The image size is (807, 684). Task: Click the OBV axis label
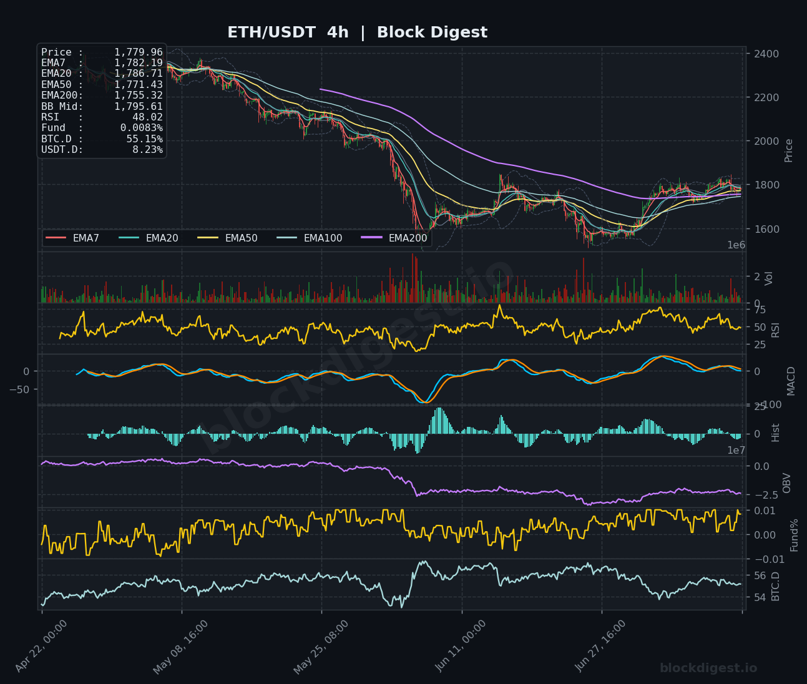(x=786, y=483)
